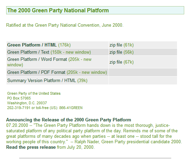Download the 61k zip file

click(x=116, y=45)
